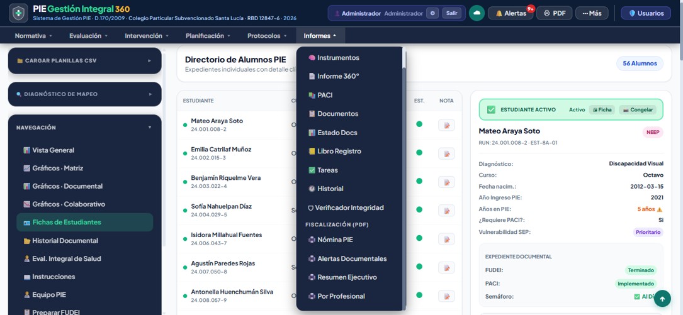Go to Gráficos · Documental in sidebar
This screenshot has width=683, height=315.
[85, 186]
